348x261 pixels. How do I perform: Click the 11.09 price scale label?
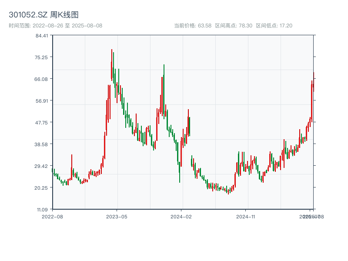(42, 209)
